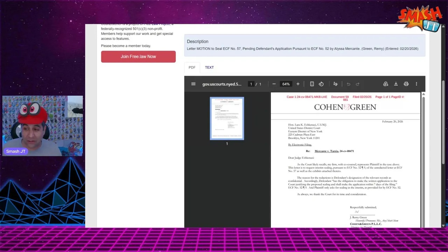
Task: Click the J. Remy Green signature name
Action: 358,217
